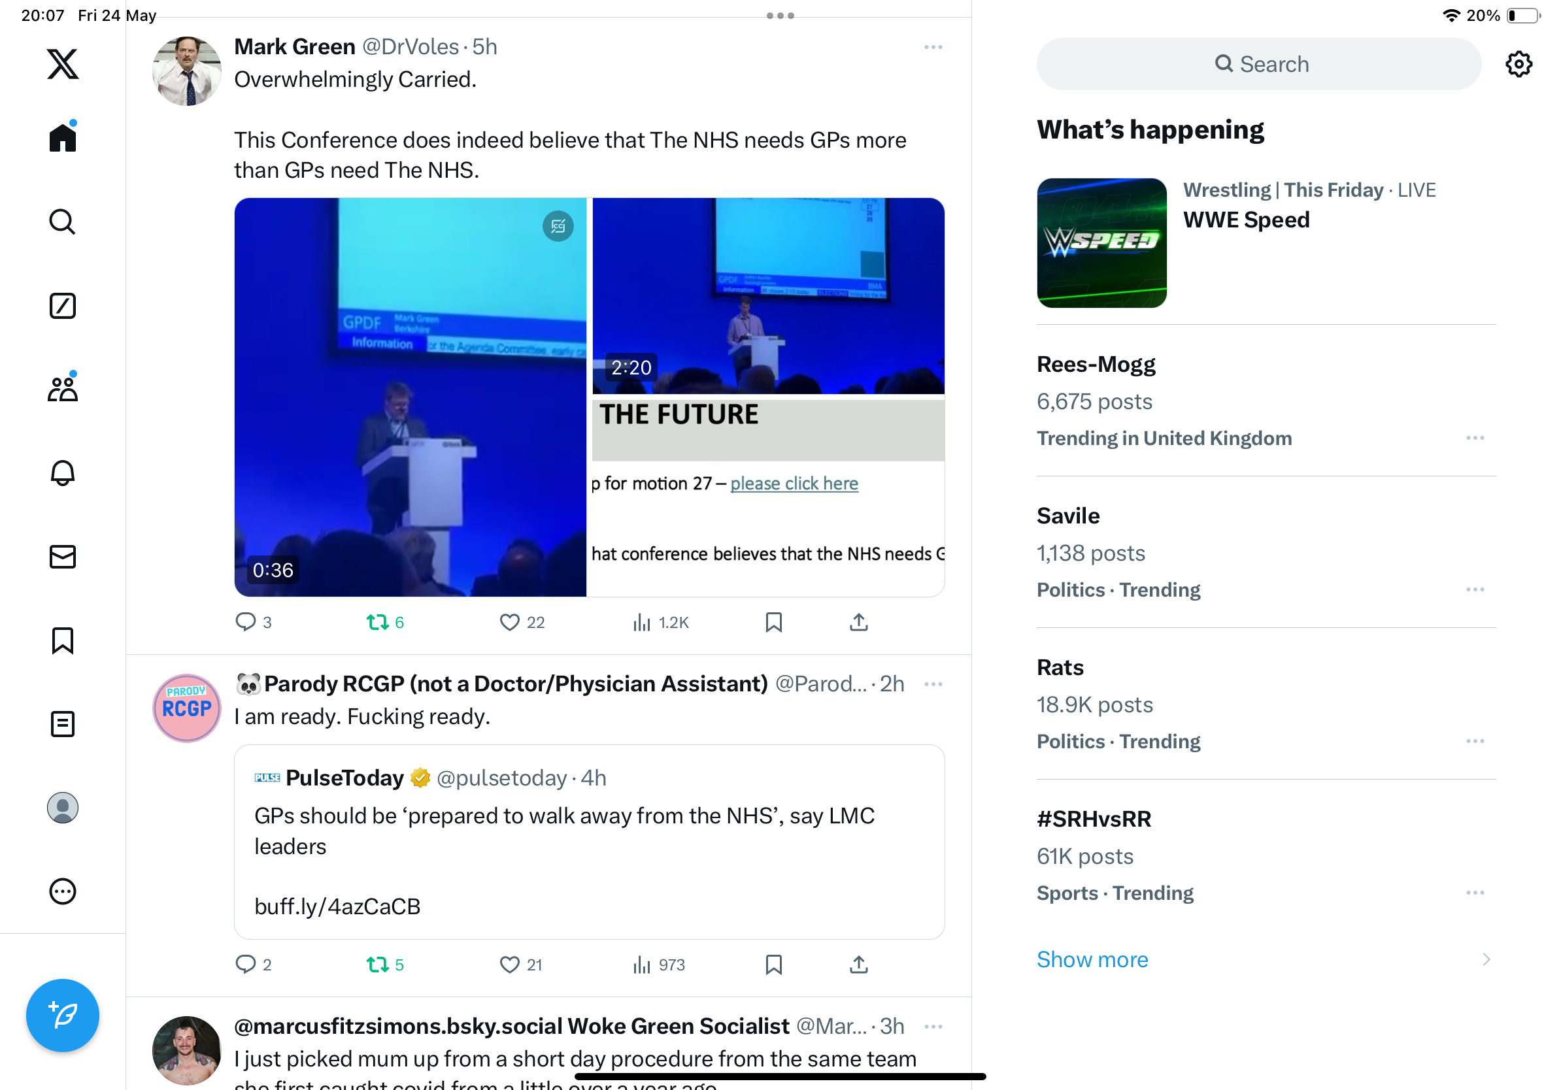Play the 2:20 video thumbnail
Viewport: 1561px width, 1090px height.
(x=768, y=295)
